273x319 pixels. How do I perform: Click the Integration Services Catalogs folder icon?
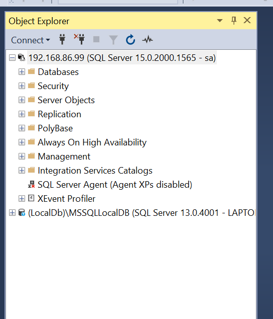click(x=31, y=170)
